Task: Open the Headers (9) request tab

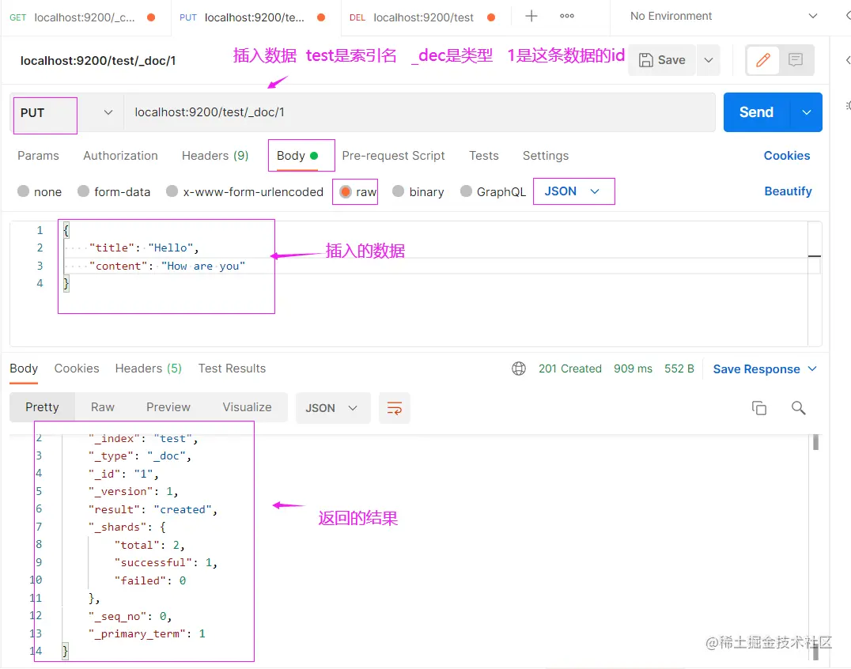Action: [215, 156]
